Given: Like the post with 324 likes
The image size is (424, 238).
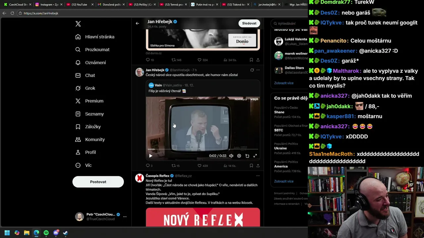Looking at the screenshot, I should click(202, 60).
